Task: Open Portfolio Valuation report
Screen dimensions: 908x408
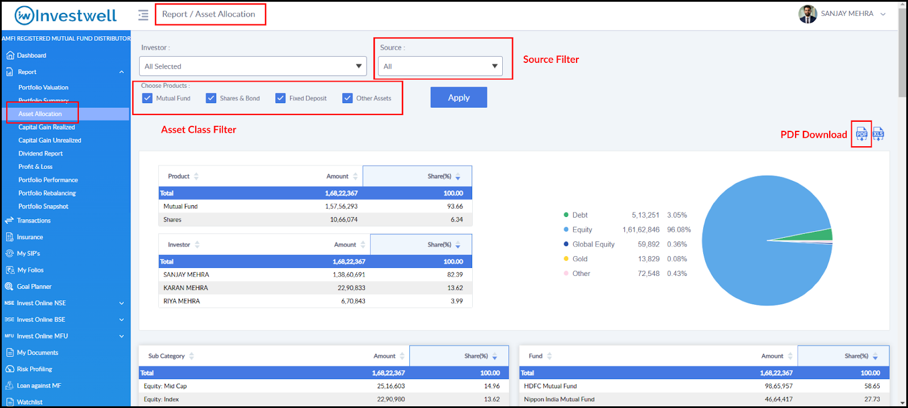Action: (43, 87)
